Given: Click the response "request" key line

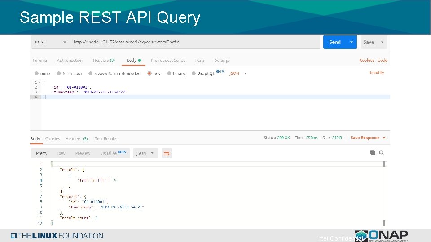Looking at the screenshot, I should click(x=73, y=196).
